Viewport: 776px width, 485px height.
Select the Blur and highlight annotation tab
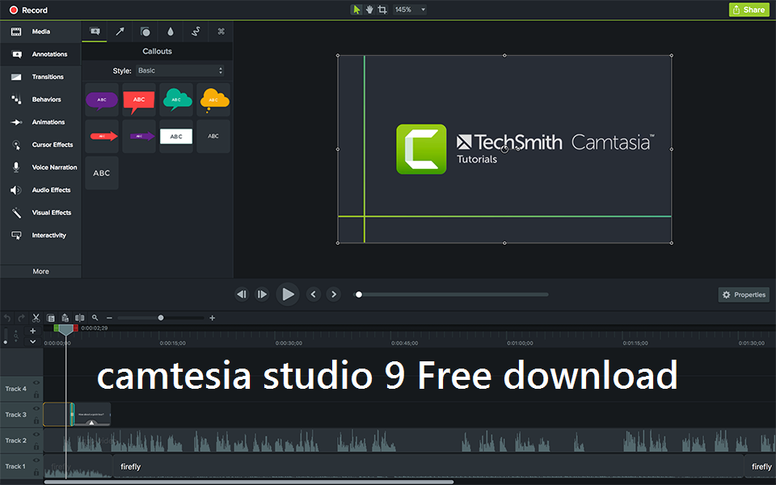pos(171,32)
